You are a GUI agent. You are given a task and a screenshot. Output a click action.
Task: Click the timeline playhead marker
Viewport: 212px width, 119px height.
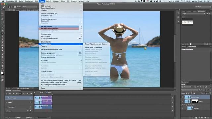click(x=47, y=93)
